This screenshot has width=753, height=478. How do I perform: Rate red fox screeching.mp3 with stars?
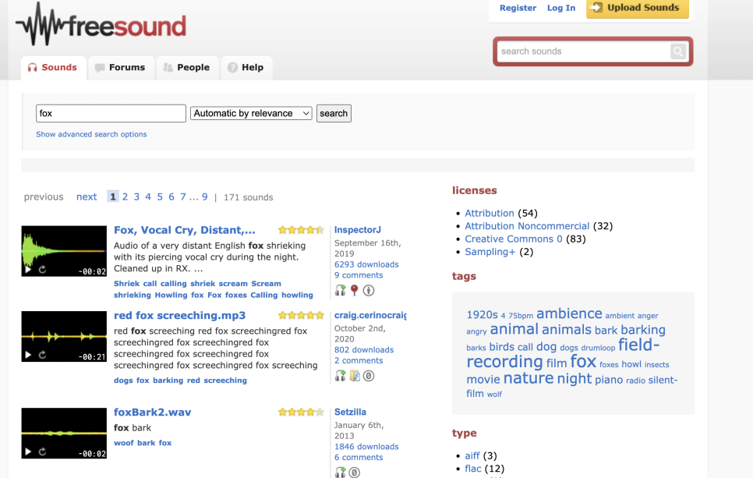pyautogui.click(x=301, y=316)
